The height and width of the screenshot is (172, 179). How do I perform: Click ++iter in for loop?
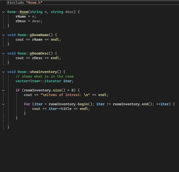point(162,104)
